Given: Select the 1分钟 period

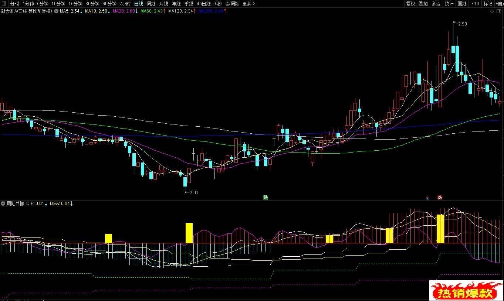Looking at the screenshot, I should (28, 4).
